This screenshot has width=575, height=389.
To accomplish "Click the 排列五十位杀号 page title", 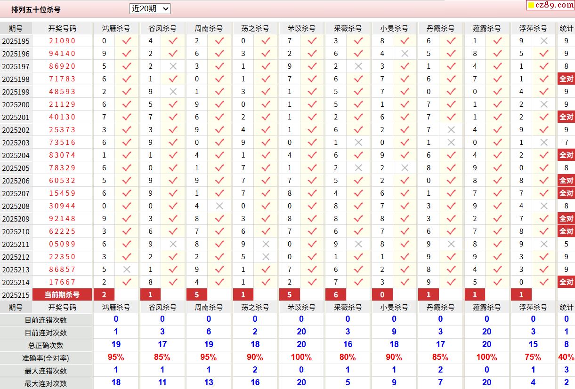I will click(x=36, y=9).
